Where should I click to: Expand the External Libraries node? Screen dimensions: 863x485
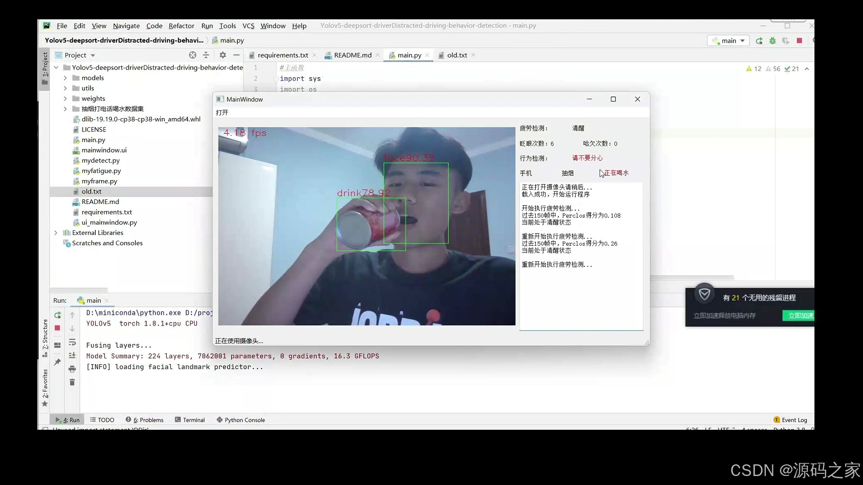[56, 233]
